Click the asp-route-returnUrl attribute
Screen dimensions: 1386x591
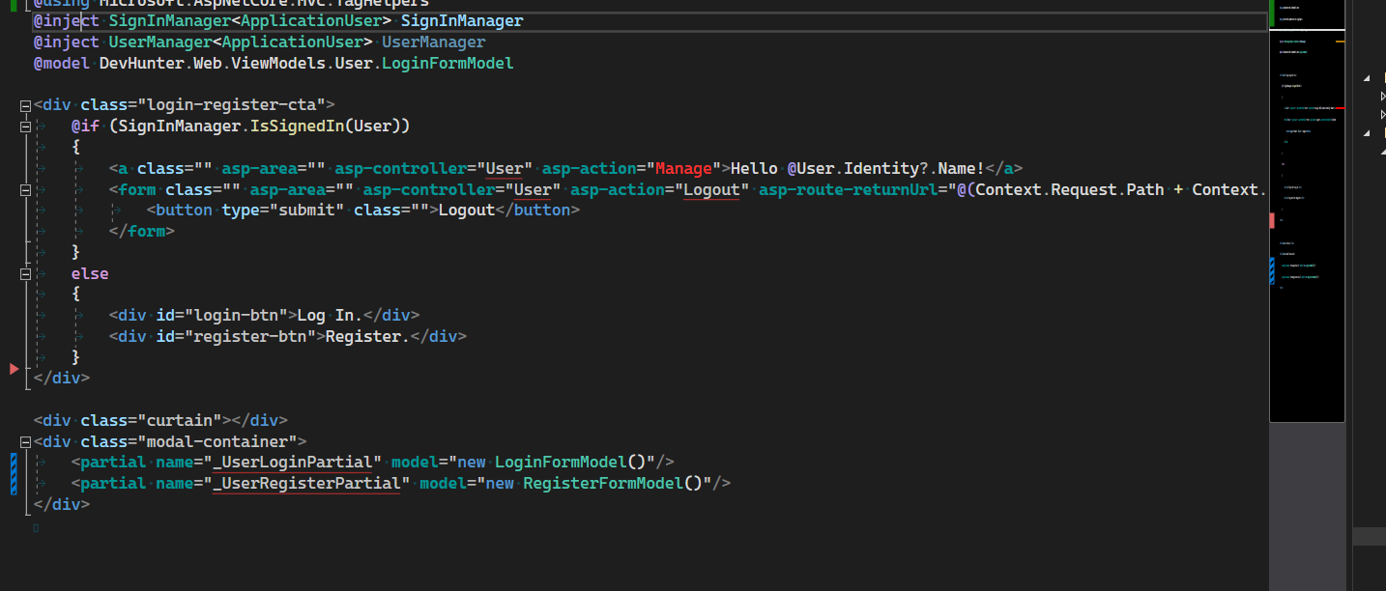pos(849,190)
